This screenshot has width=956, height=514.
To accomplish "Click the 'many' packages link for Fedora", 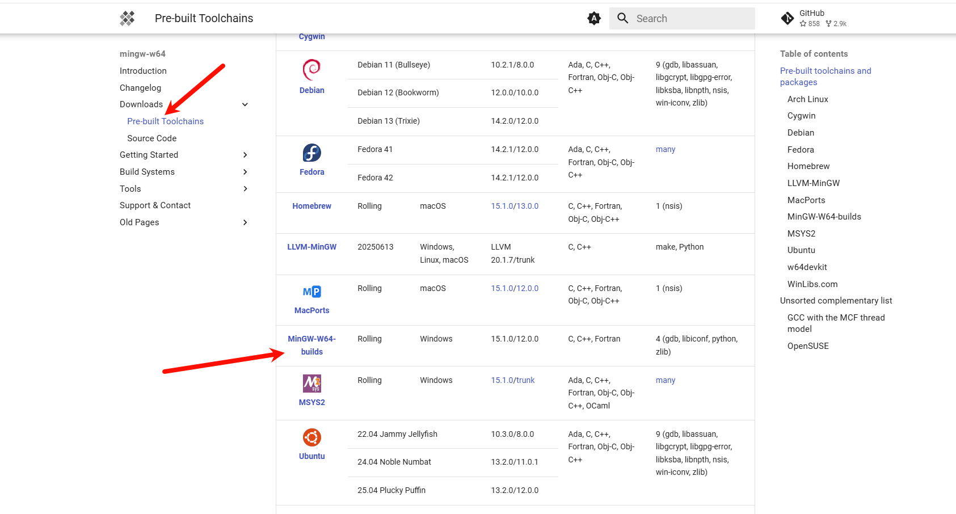I will (666, 149).
